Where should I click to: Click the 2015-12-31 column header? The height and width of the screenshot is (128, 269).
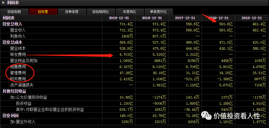tap(252, 18)
